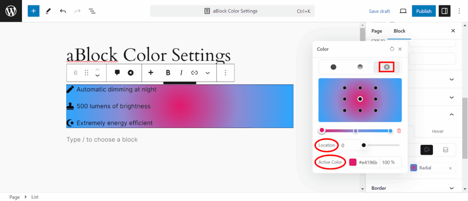This screenshot has width=468, height=201.
Task: Toggle bold formatting
Action: pos(168,73)
